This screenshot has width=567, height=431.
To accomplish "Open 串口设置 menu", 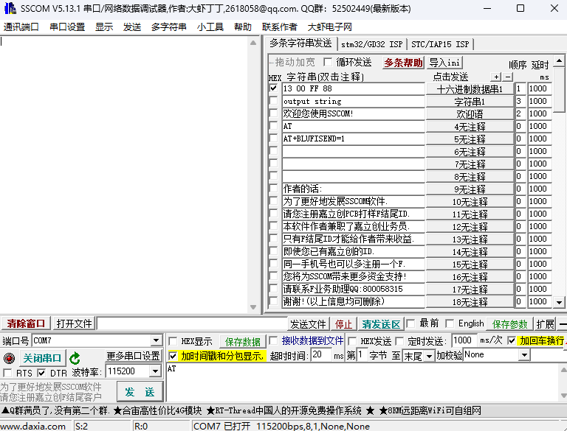I will (67, 27).
